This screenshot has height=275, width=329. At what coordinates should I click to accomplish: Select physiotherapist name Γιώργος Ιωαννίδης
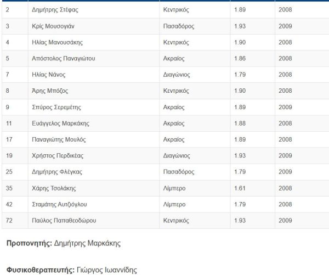(x=107, y=270)
